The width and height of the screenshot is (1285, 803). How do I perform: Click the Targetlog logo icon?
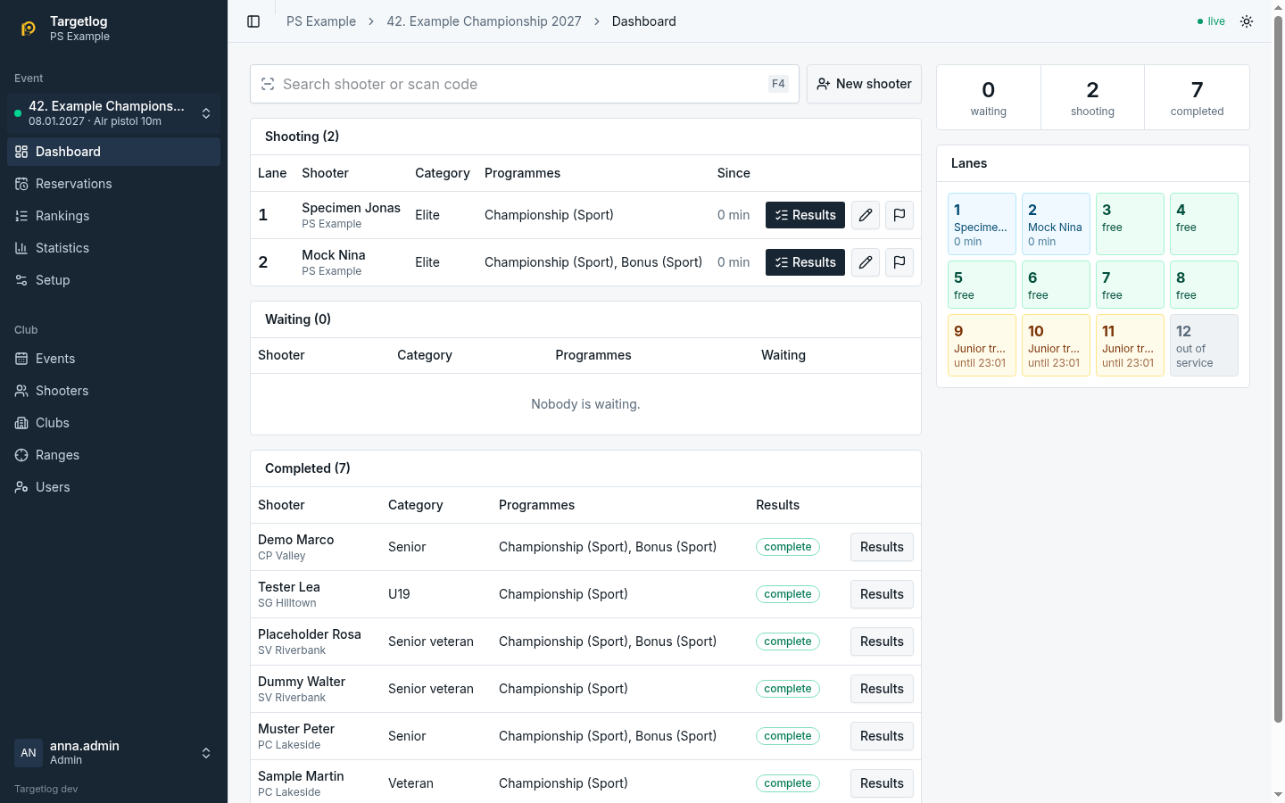(x=29, y=29)
